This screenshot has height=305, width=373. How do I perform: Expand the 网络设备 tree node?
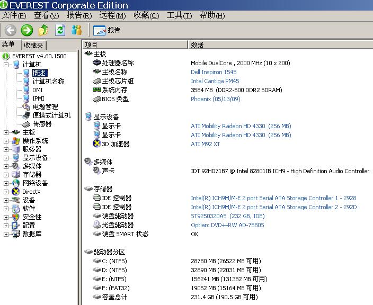pyautogui.click(x=6, y=183)
